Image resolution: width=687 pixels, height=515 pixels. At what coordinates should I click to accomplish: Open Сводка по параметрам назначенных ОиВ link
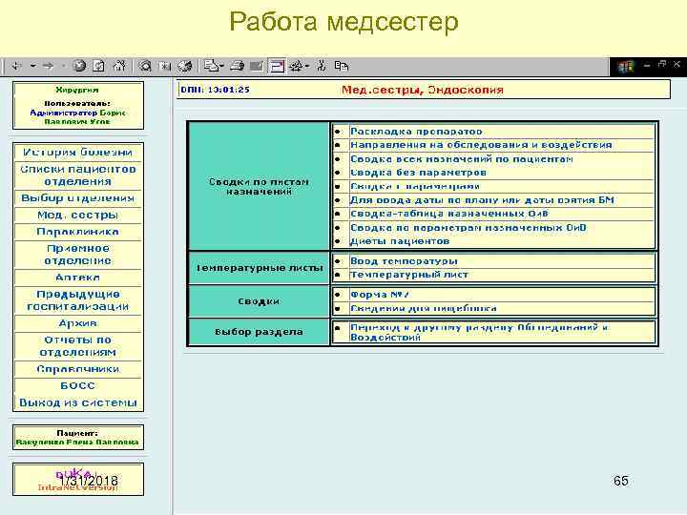468,228
